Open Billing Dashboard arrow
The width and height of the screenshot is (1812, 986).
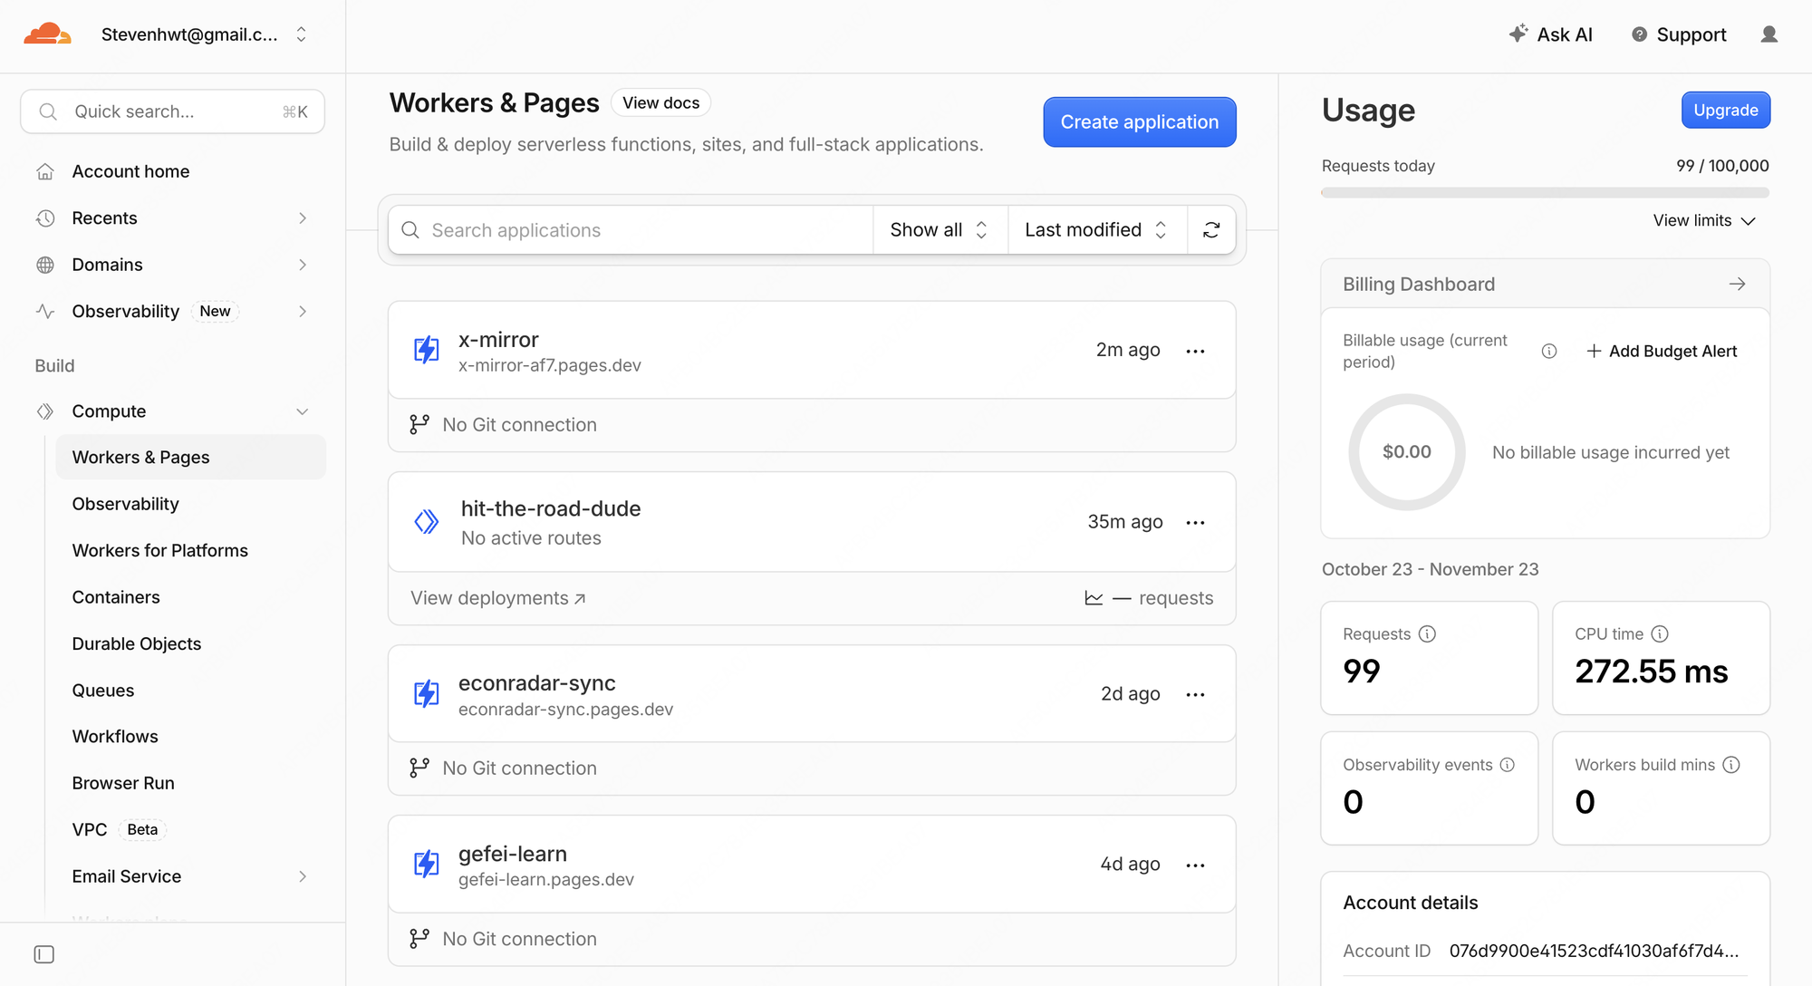(1737, 284)
